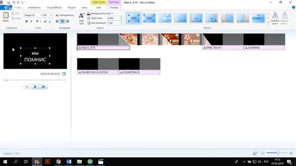The height and width of the screenshot is (166, 296).
Task: Open the quick access toolbar customize arrow
Action: point(23,3)
